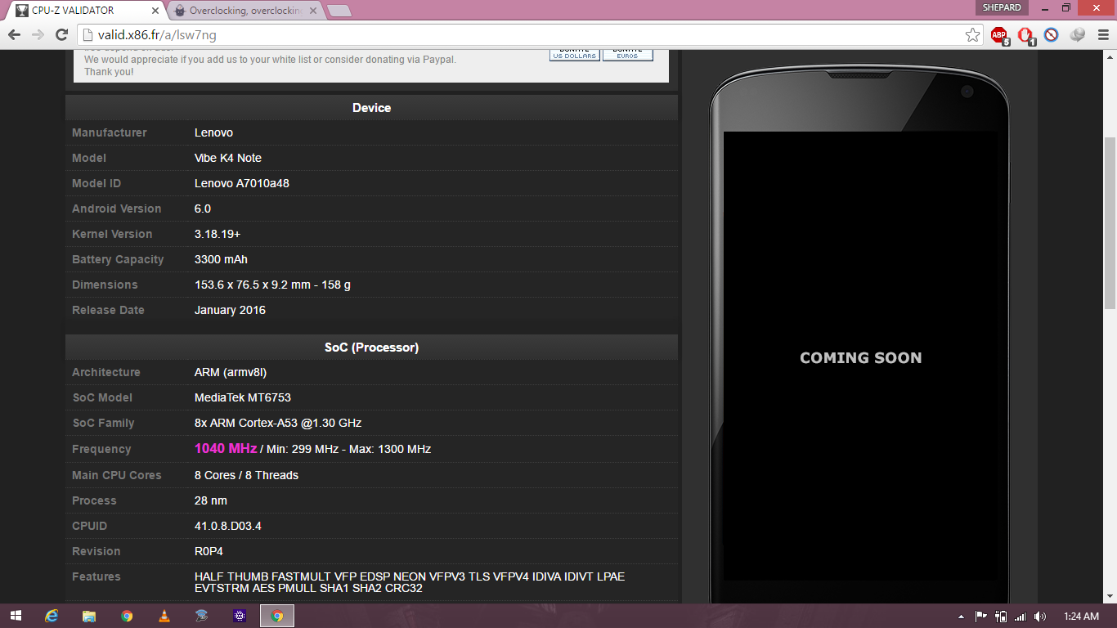Open the Action Center flag icon
The image size is (1117, 628).
point(980,616)
